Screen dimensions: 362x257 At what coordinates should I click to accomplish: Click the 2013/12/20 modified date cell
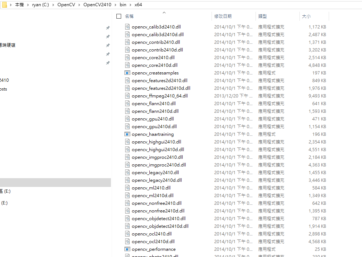pyautogui.click(x=233, y=96)
